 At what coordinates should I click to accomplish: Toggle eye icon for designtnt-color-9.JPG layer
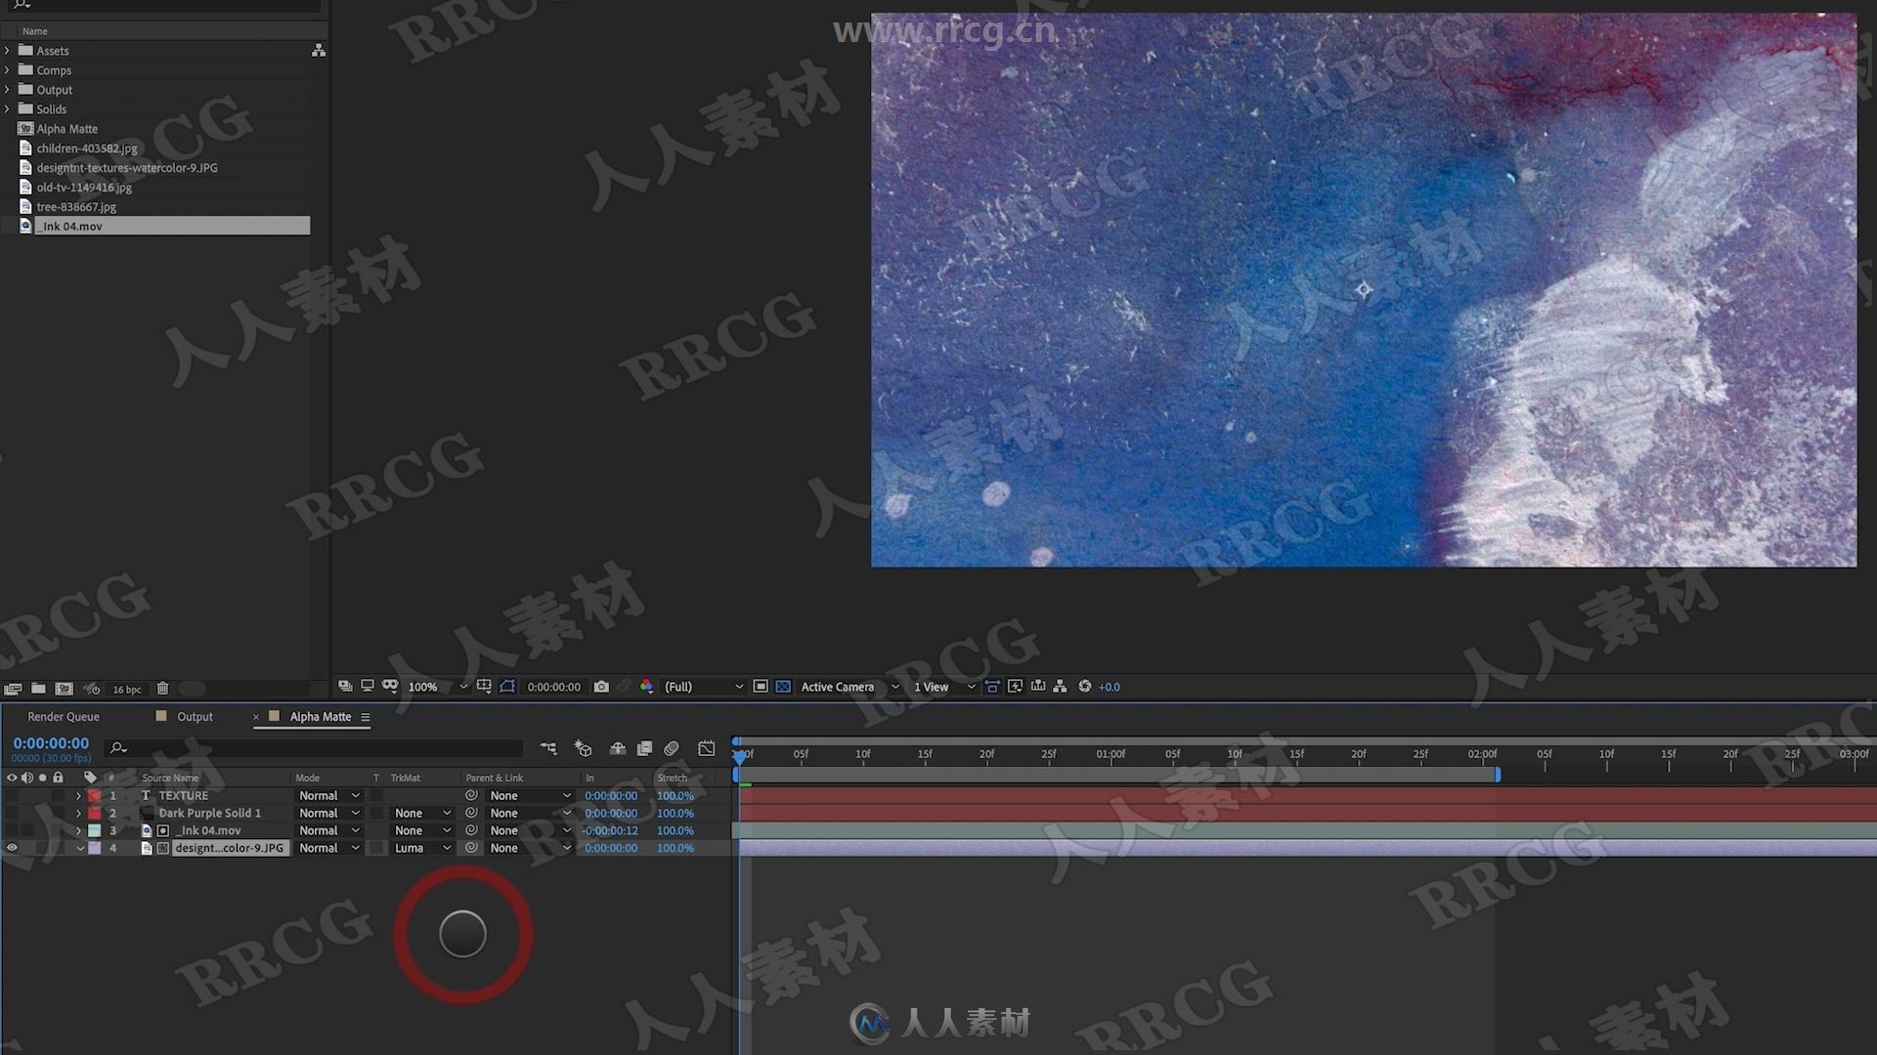(x=12, y=846)
